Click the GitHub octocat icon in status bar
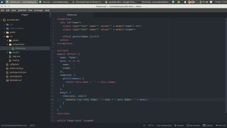 [204, 126]
